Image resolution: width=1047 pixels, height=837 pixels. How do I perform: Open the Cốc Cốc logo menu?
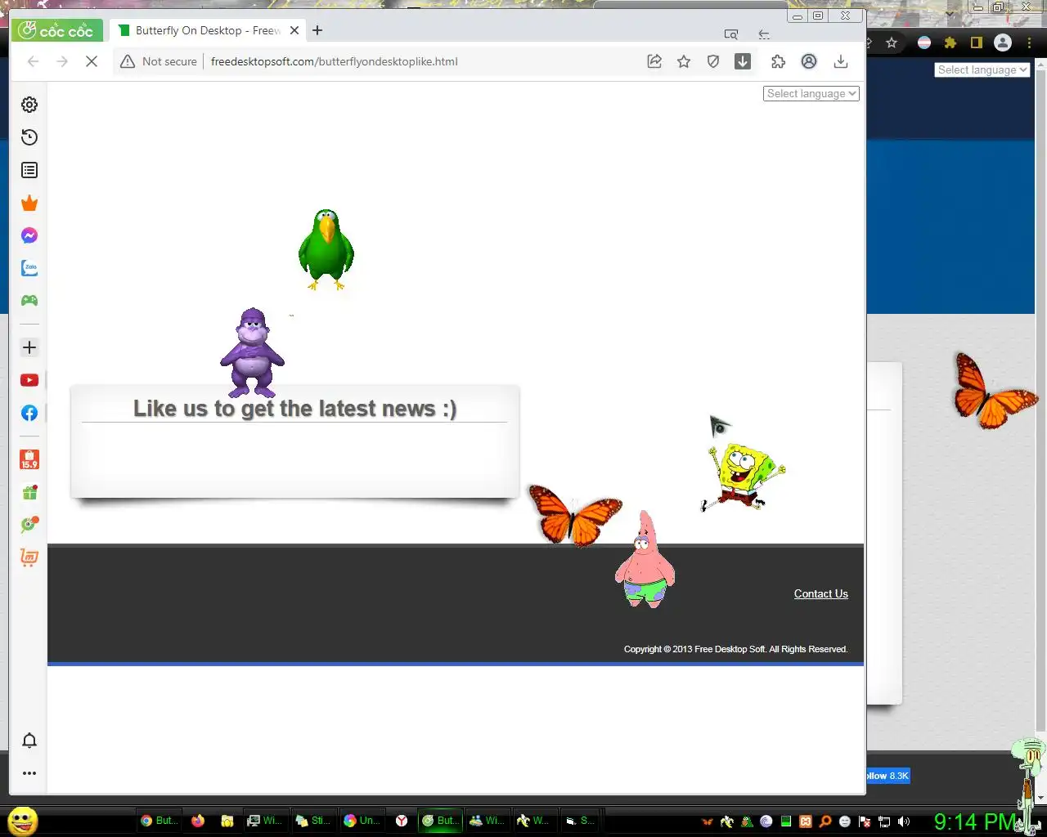(56, 30)
